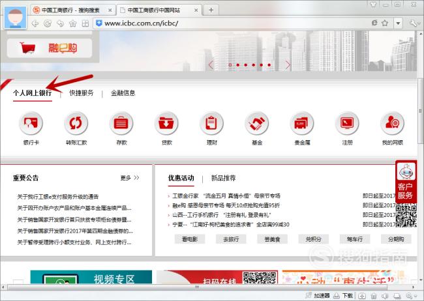This screenshot has width=424, height=301.
Task: Click the compatibility mode icon in address bar
Action: pyautogui.click(x=374, y=23)
